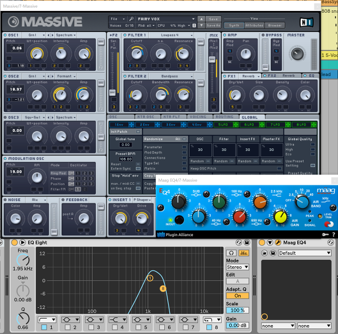
Task: Click the Maag EQ4 device save disk icon
Action: point(273,253)
